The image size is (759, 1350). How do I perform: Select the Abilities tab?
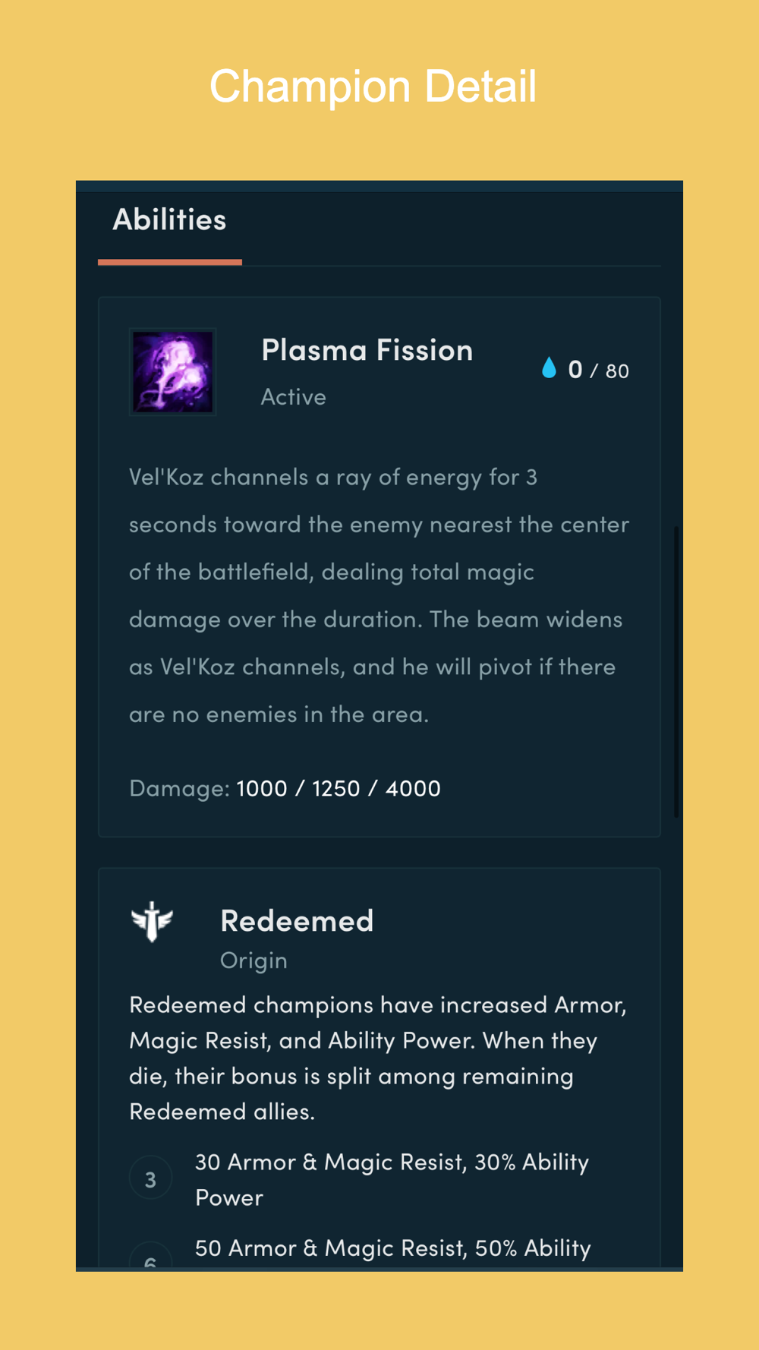pos(170,220)
